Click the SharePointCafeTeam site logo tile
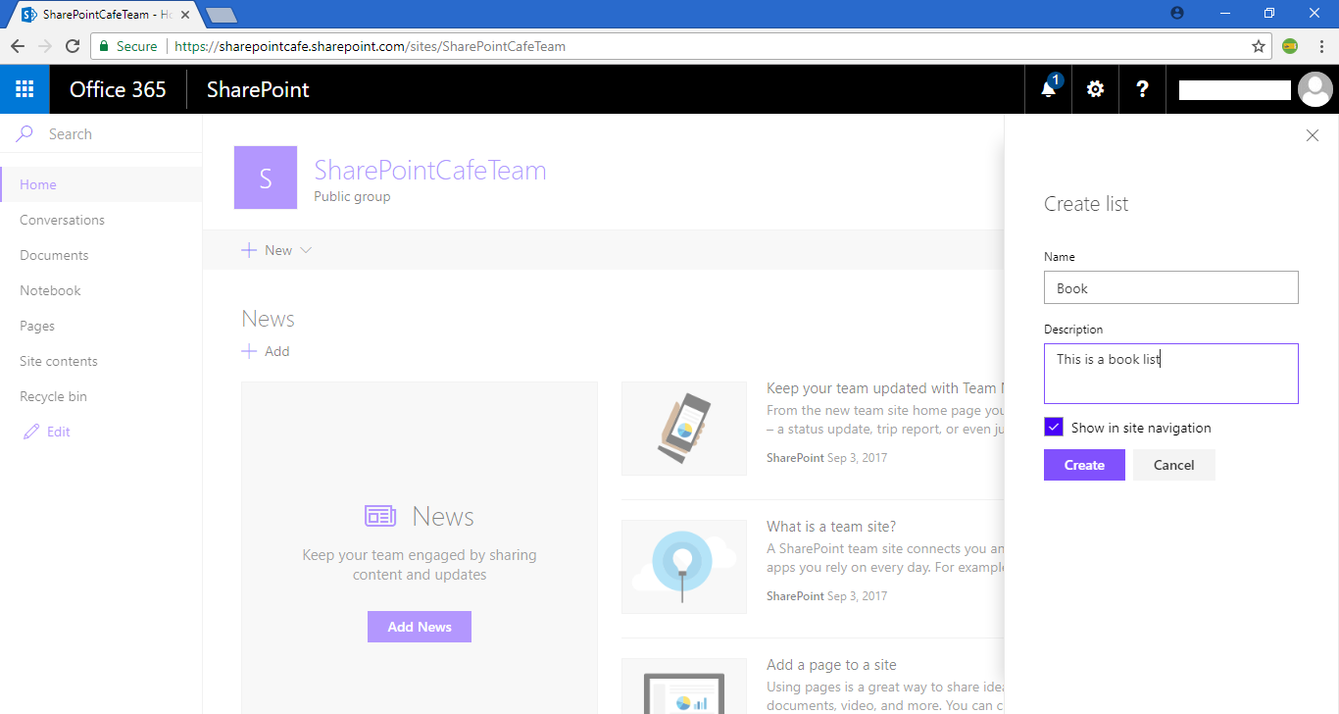This screenshot has width=1339, height=714. click(266, 178)
